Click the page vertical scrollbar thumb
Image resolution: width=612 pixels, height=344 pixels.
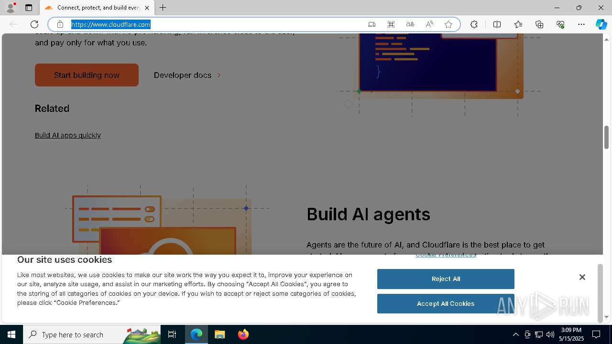(606, 138)
